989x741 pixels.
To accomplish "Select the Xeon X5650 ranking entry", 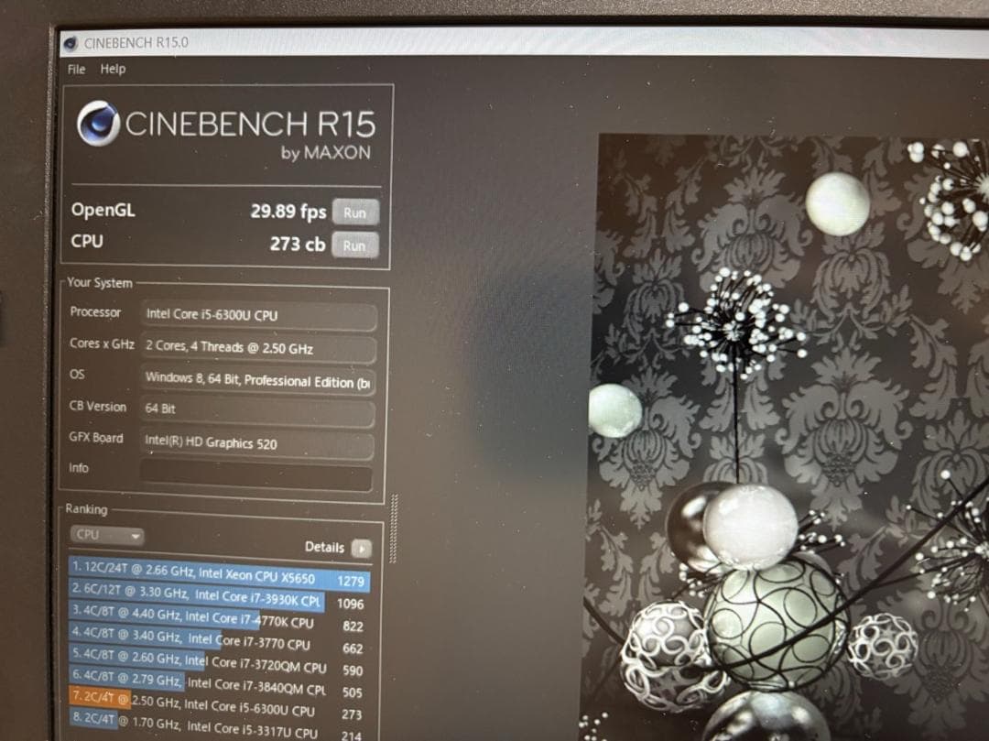I will (x=218, y=578).
